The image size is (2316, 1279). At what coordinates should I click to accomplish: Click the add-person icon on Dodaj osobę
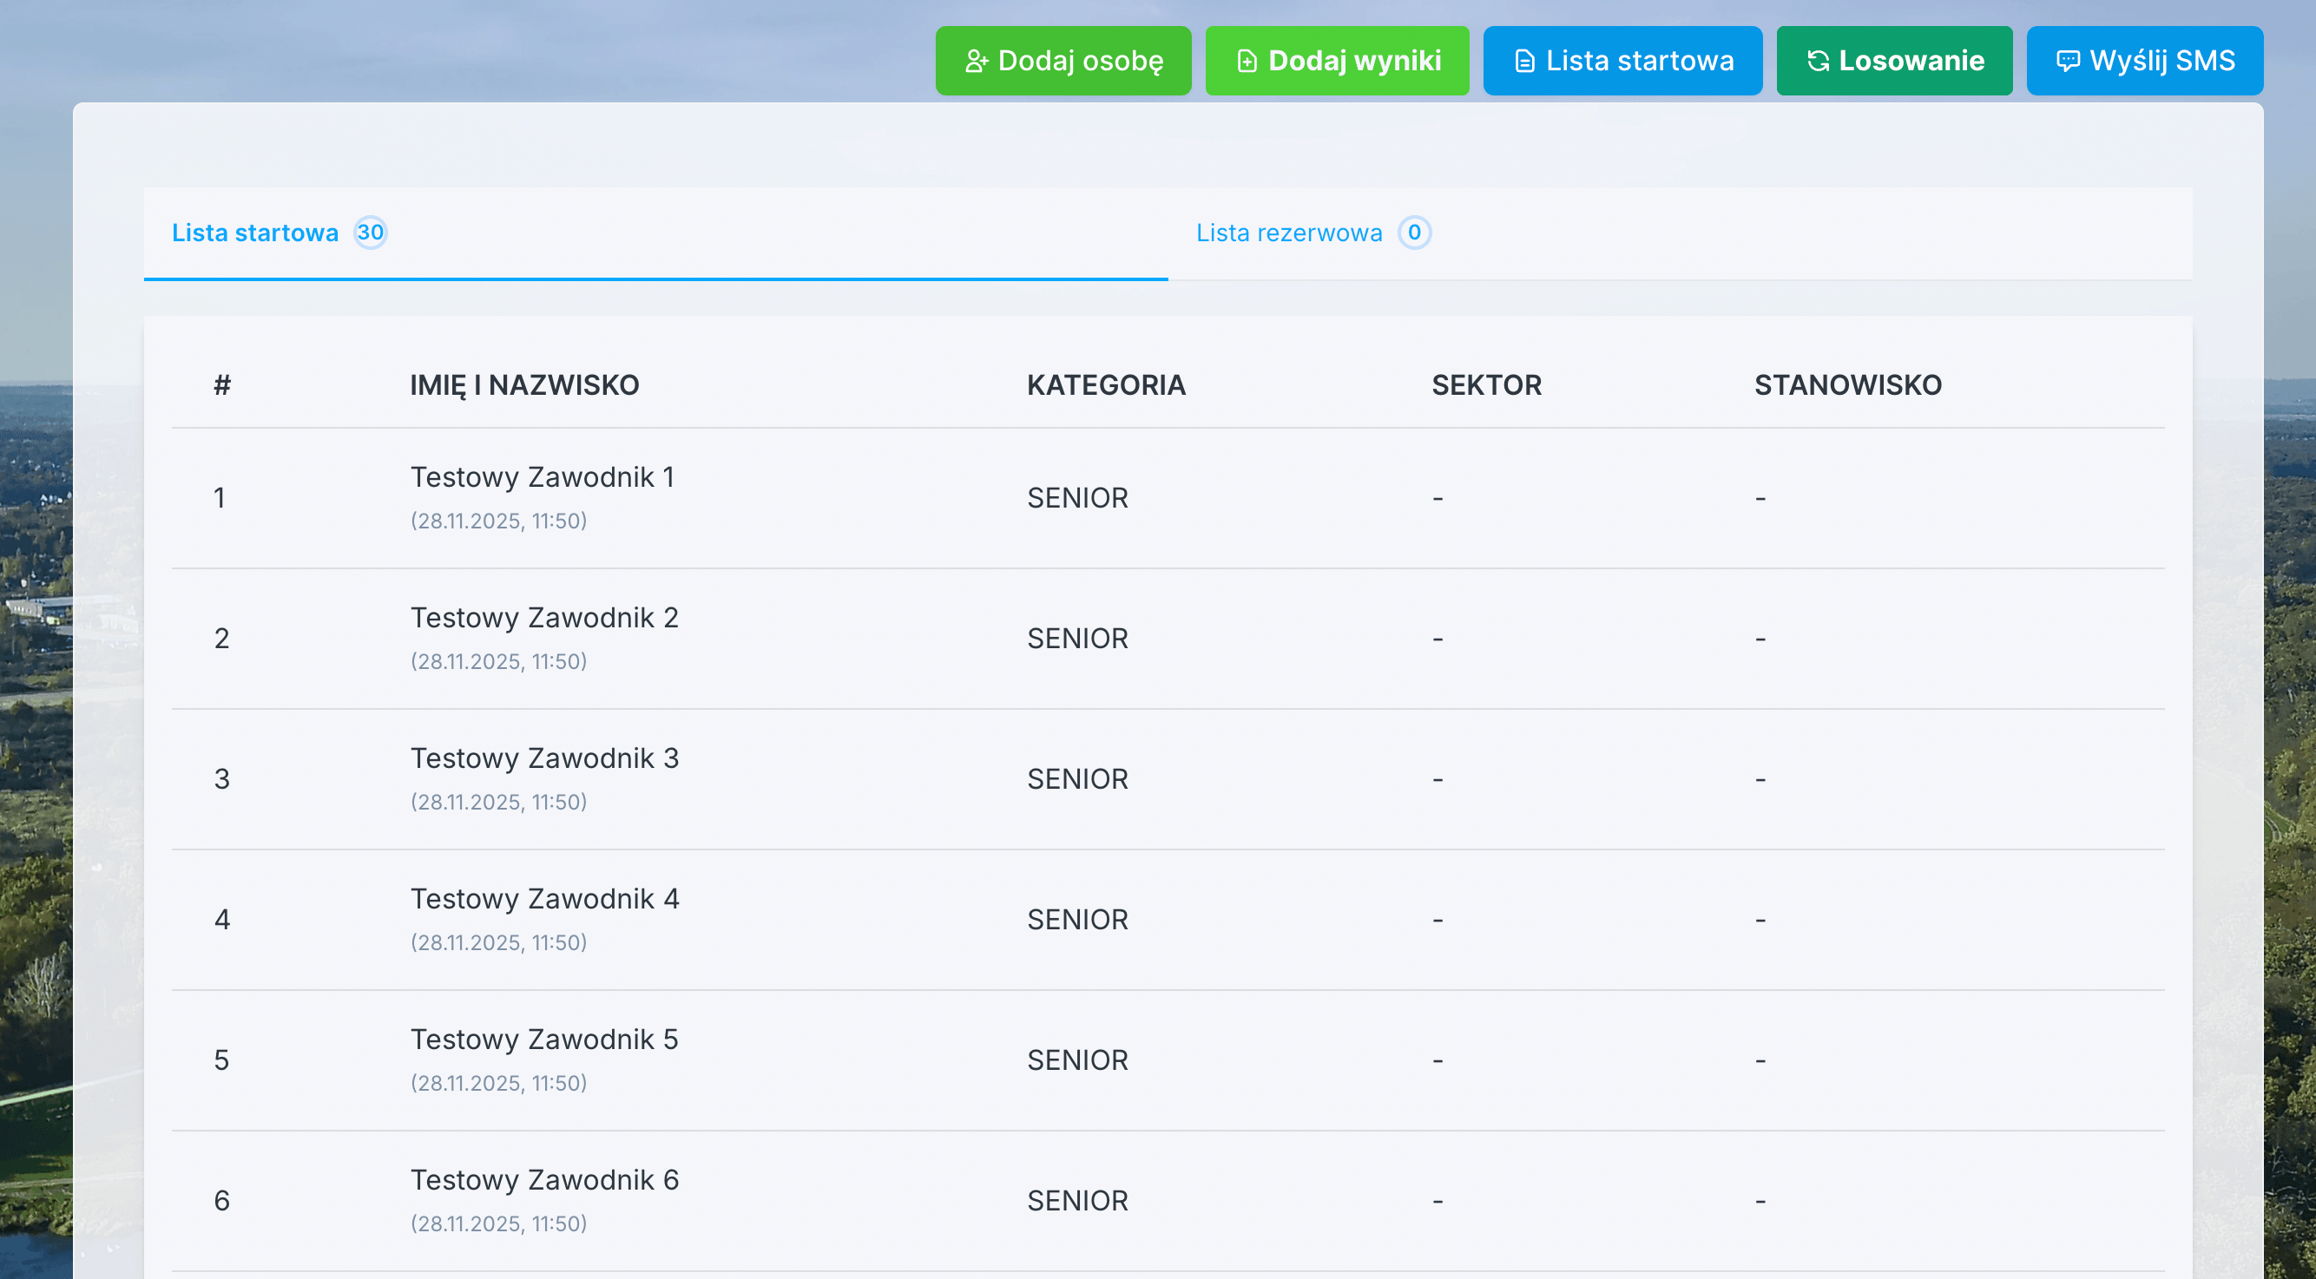(978, 61)
